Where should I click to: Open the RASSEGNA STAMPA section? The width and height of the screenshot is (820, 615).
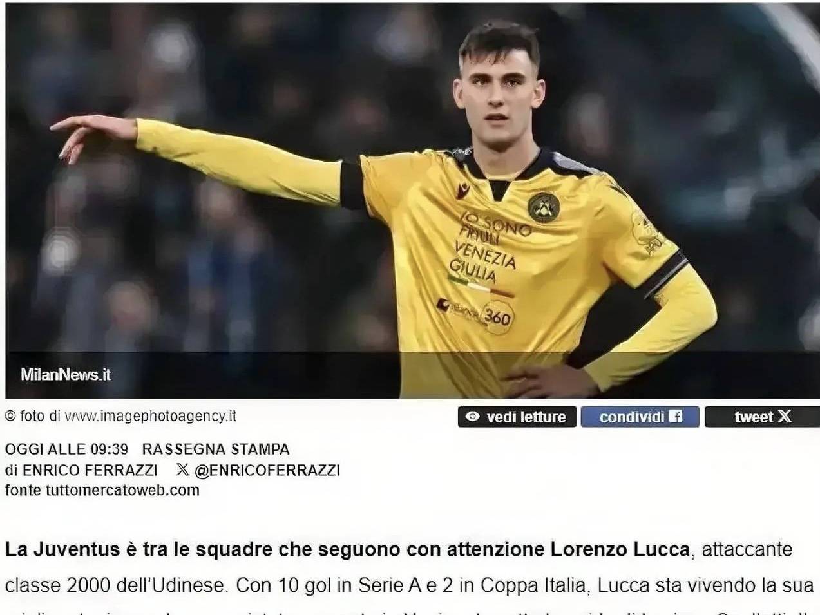coord(216,449)
